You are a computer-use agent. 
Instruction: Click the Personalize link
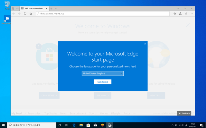33,113
